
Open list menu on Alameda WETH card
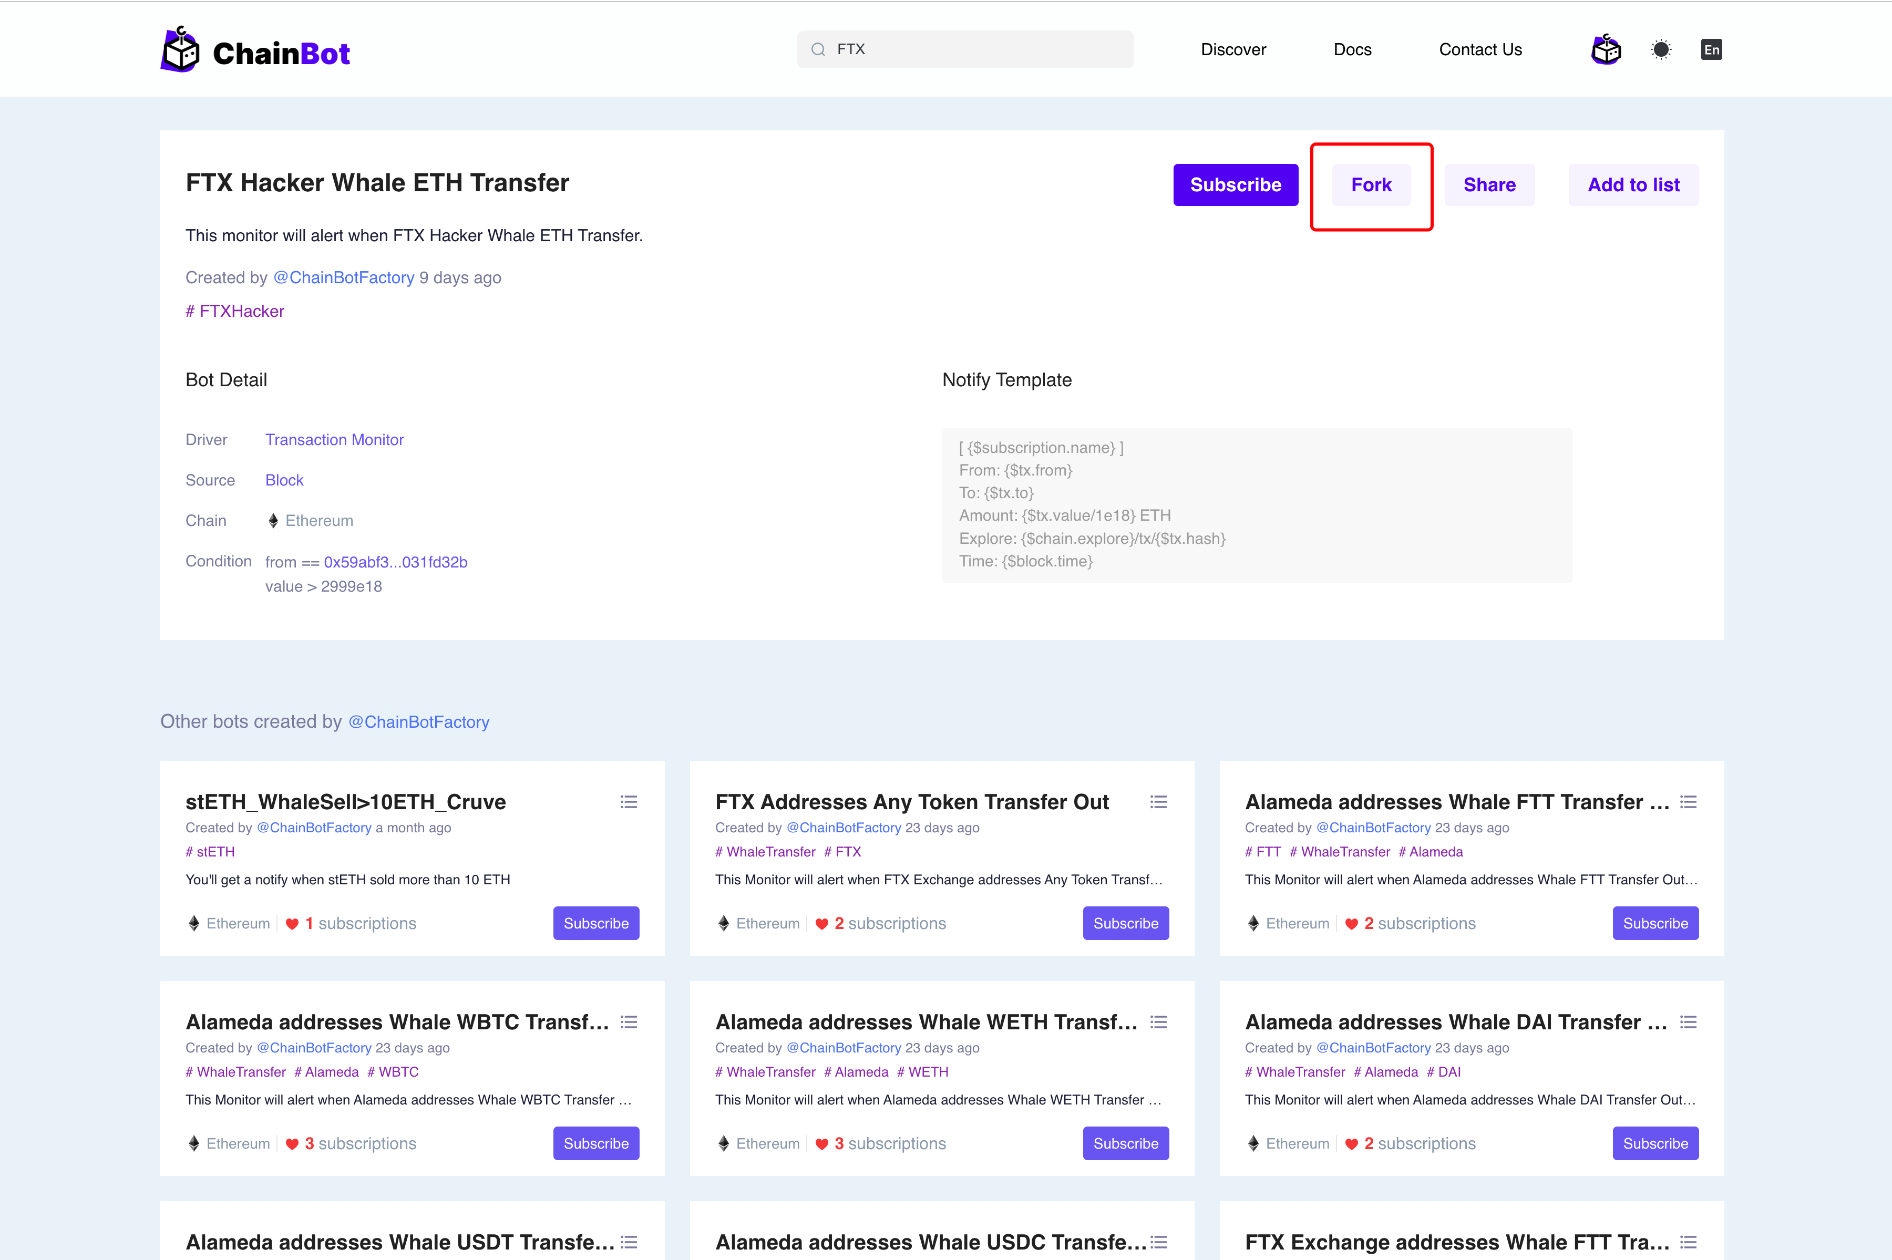[x=1158, y=1022]
